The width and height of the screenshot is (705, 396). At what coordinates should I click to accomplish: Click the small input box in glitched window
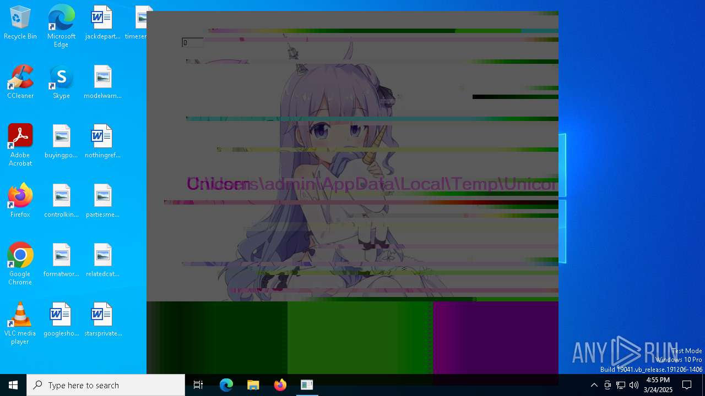pos(193,42)
